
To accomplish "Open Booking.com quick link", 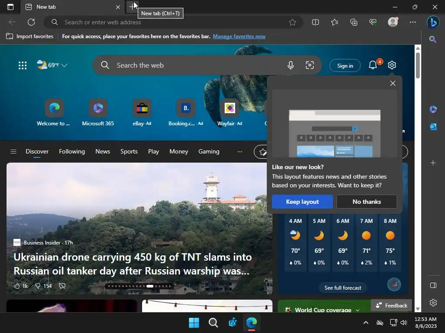I will [186, 112].
